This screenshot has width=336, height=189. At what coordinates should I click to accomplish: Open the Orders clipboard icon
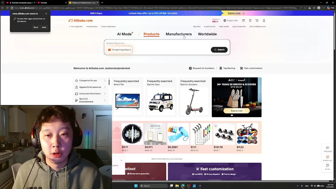click(250, 20)
